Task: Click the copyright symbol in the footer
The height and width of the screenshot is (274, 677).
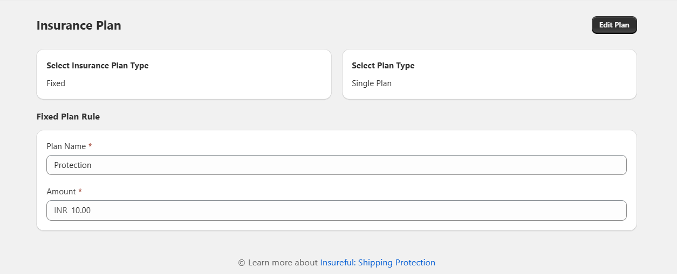Action: (242, 263)
